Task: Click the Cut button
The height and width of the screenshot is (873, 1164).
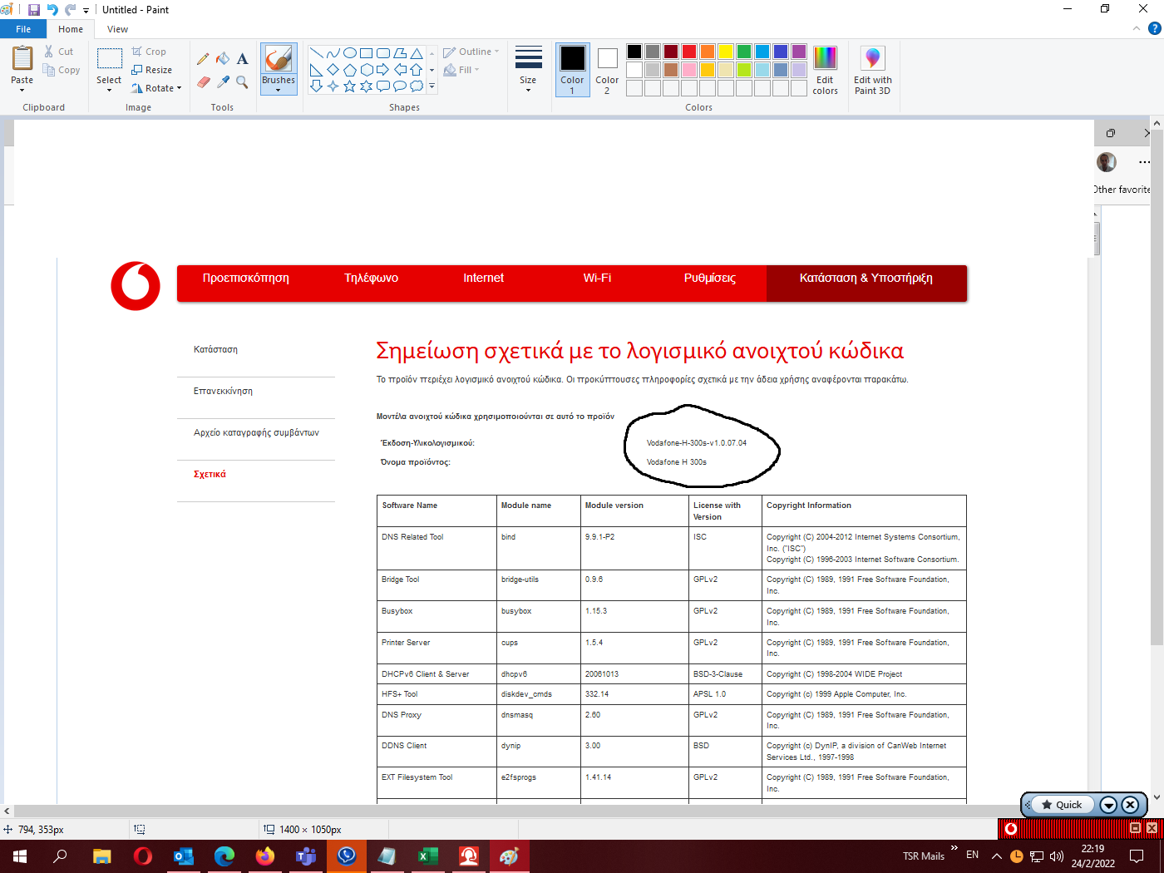Action: point(58,52)
